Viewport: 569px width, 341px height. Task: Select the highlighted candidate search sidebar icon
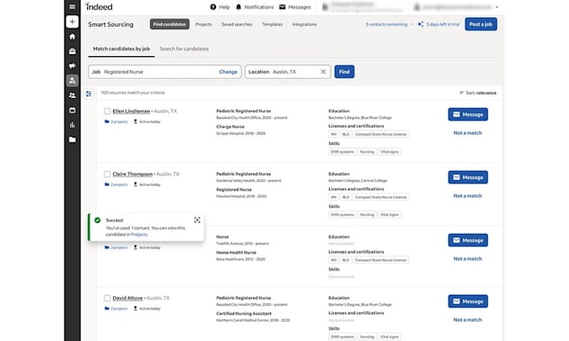point(72,80)
